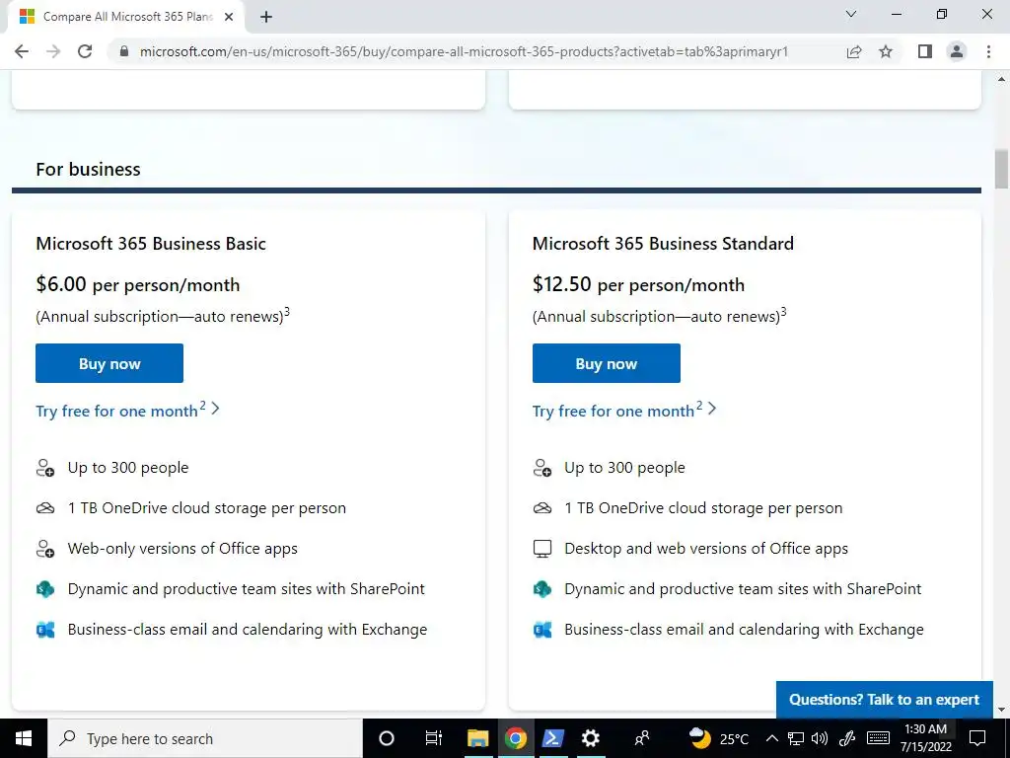
Task: Click the Microsoft 365 Business Standard heading
Action: pyautogui.click(x=663, y=244)
